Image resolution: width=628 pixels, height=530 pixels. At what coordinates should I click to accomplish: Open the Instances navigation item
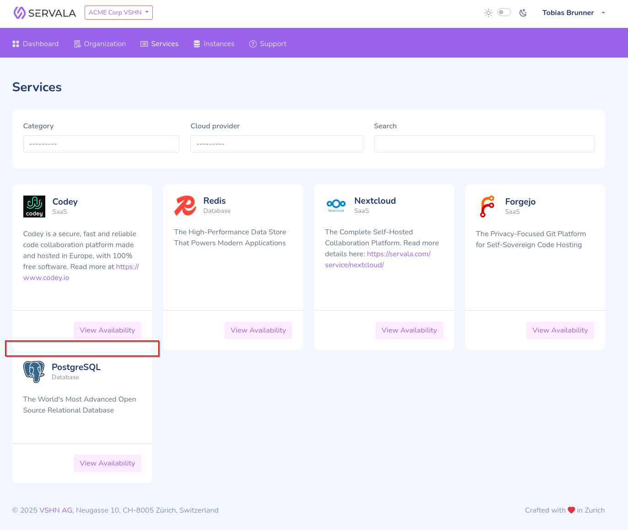coord(214,44)
